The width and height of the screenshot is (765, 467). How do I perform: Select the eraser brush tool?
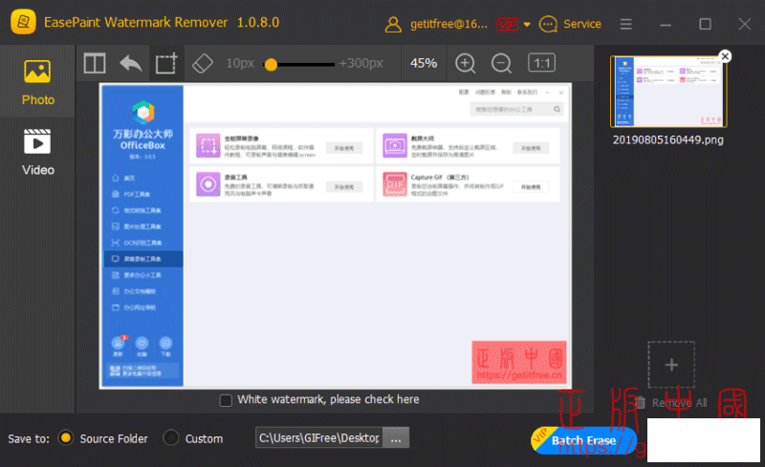pos(203,63)
